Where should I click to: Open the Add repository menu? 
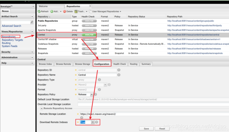point(56,12)
